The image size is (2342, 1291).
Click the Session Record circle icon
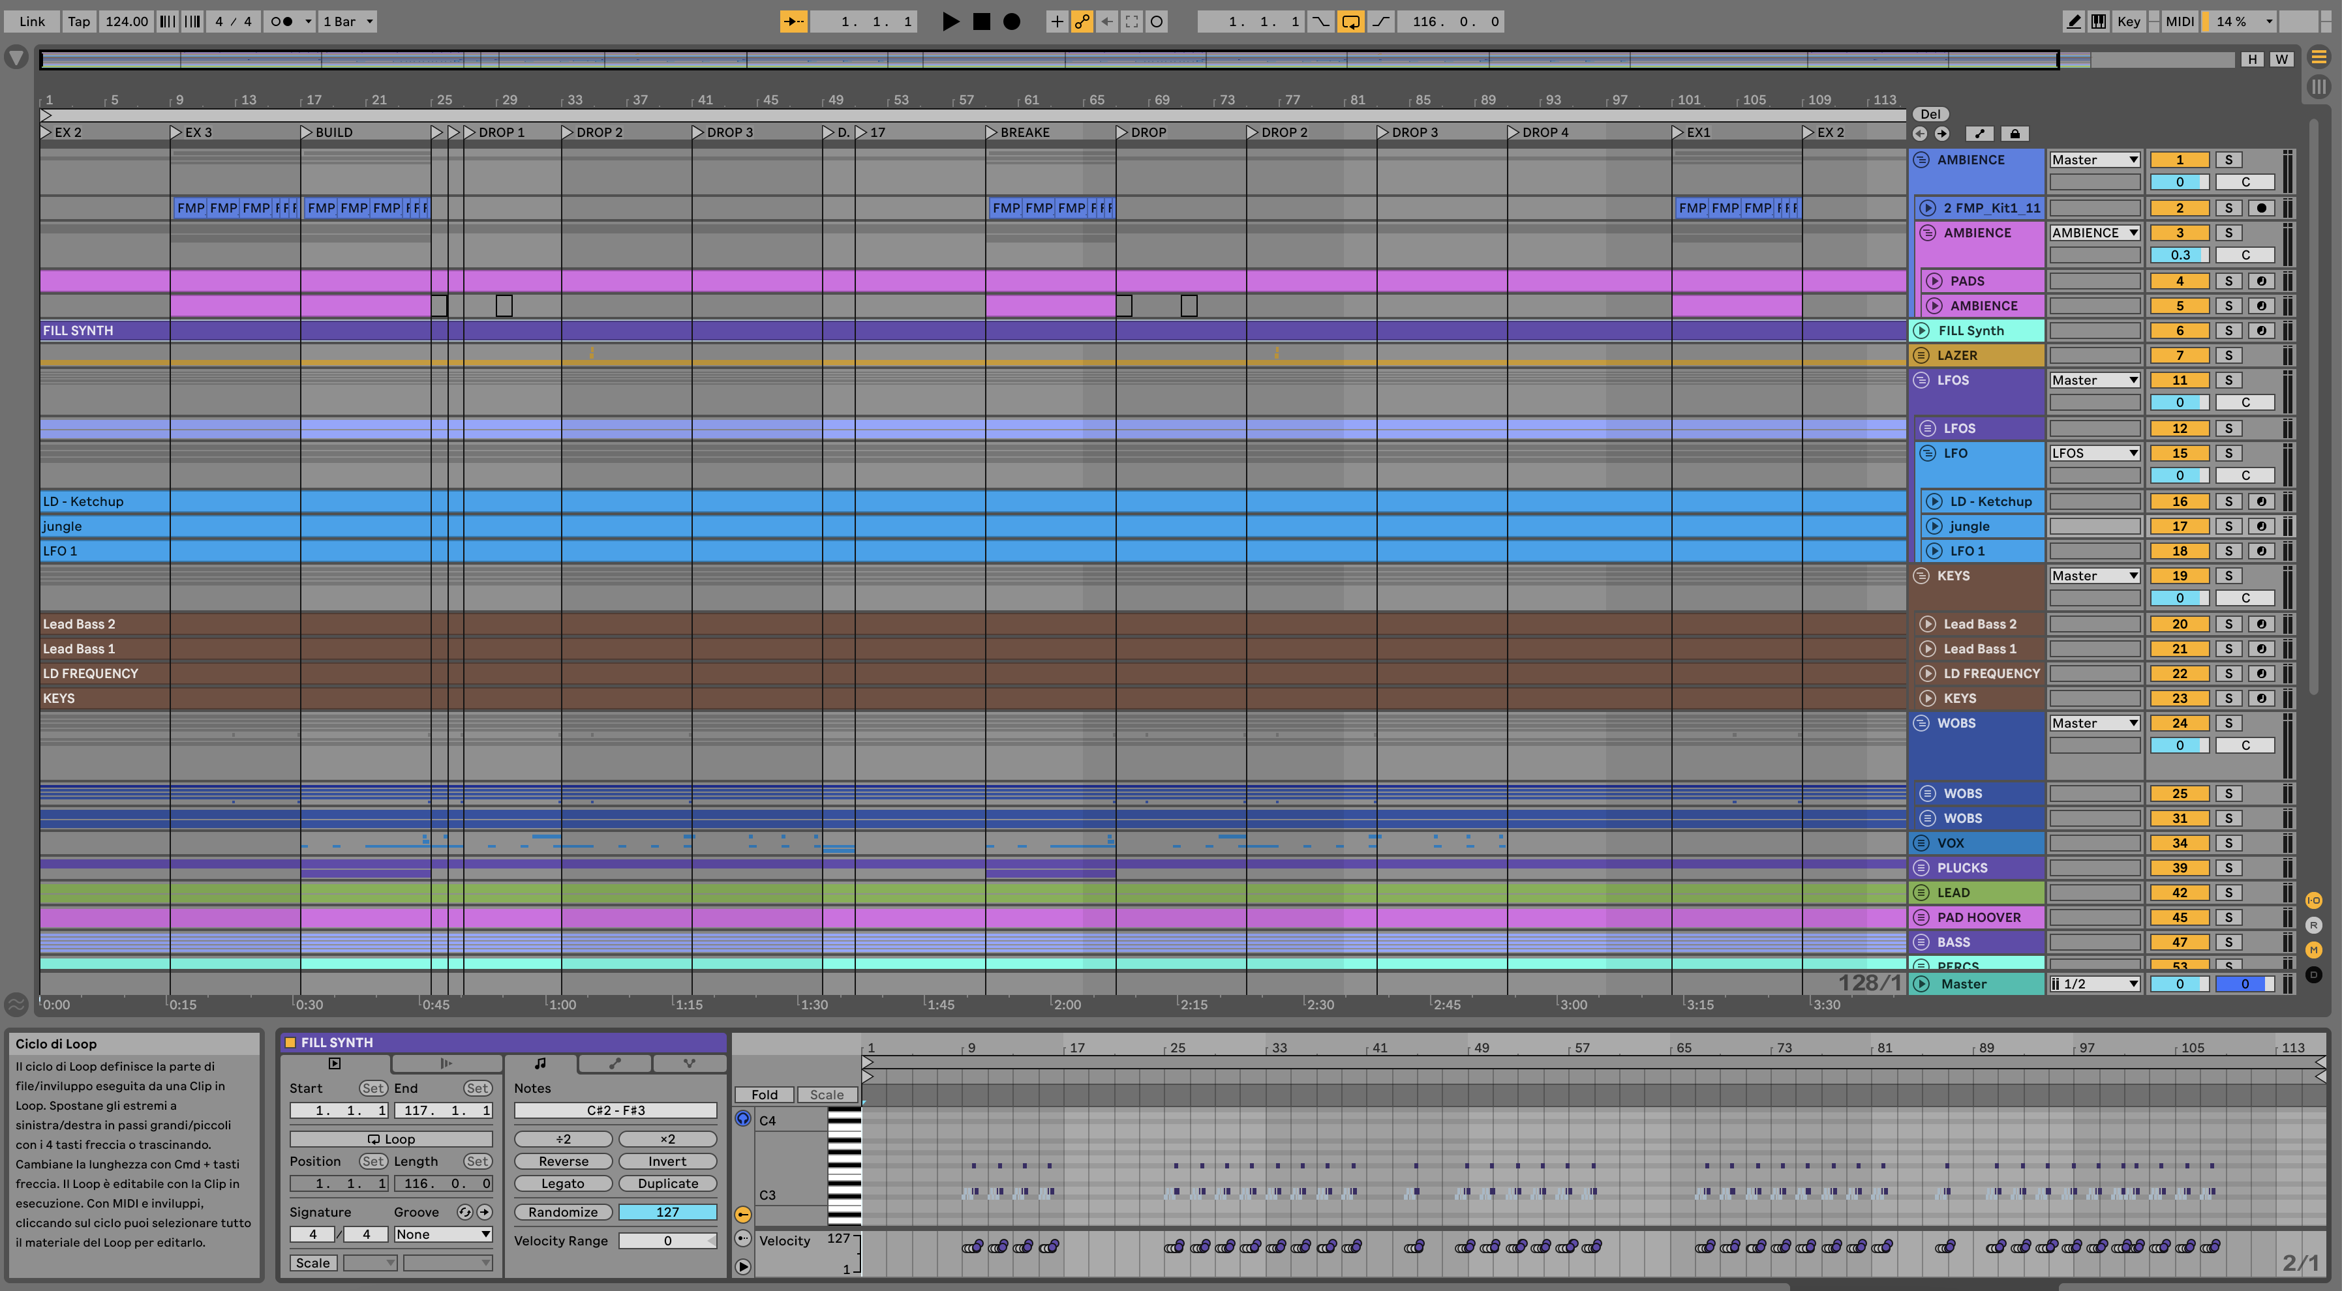1157,21
